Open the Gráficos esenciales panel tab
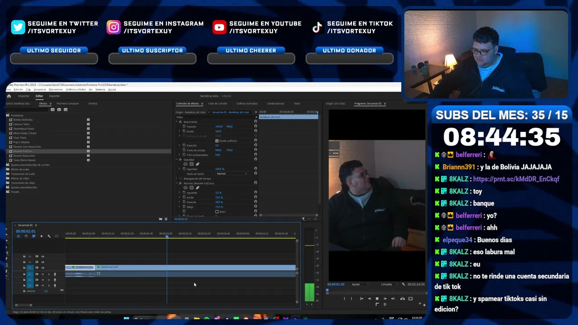This screenshot has width=578, height=325. click(x=247, y=104)
